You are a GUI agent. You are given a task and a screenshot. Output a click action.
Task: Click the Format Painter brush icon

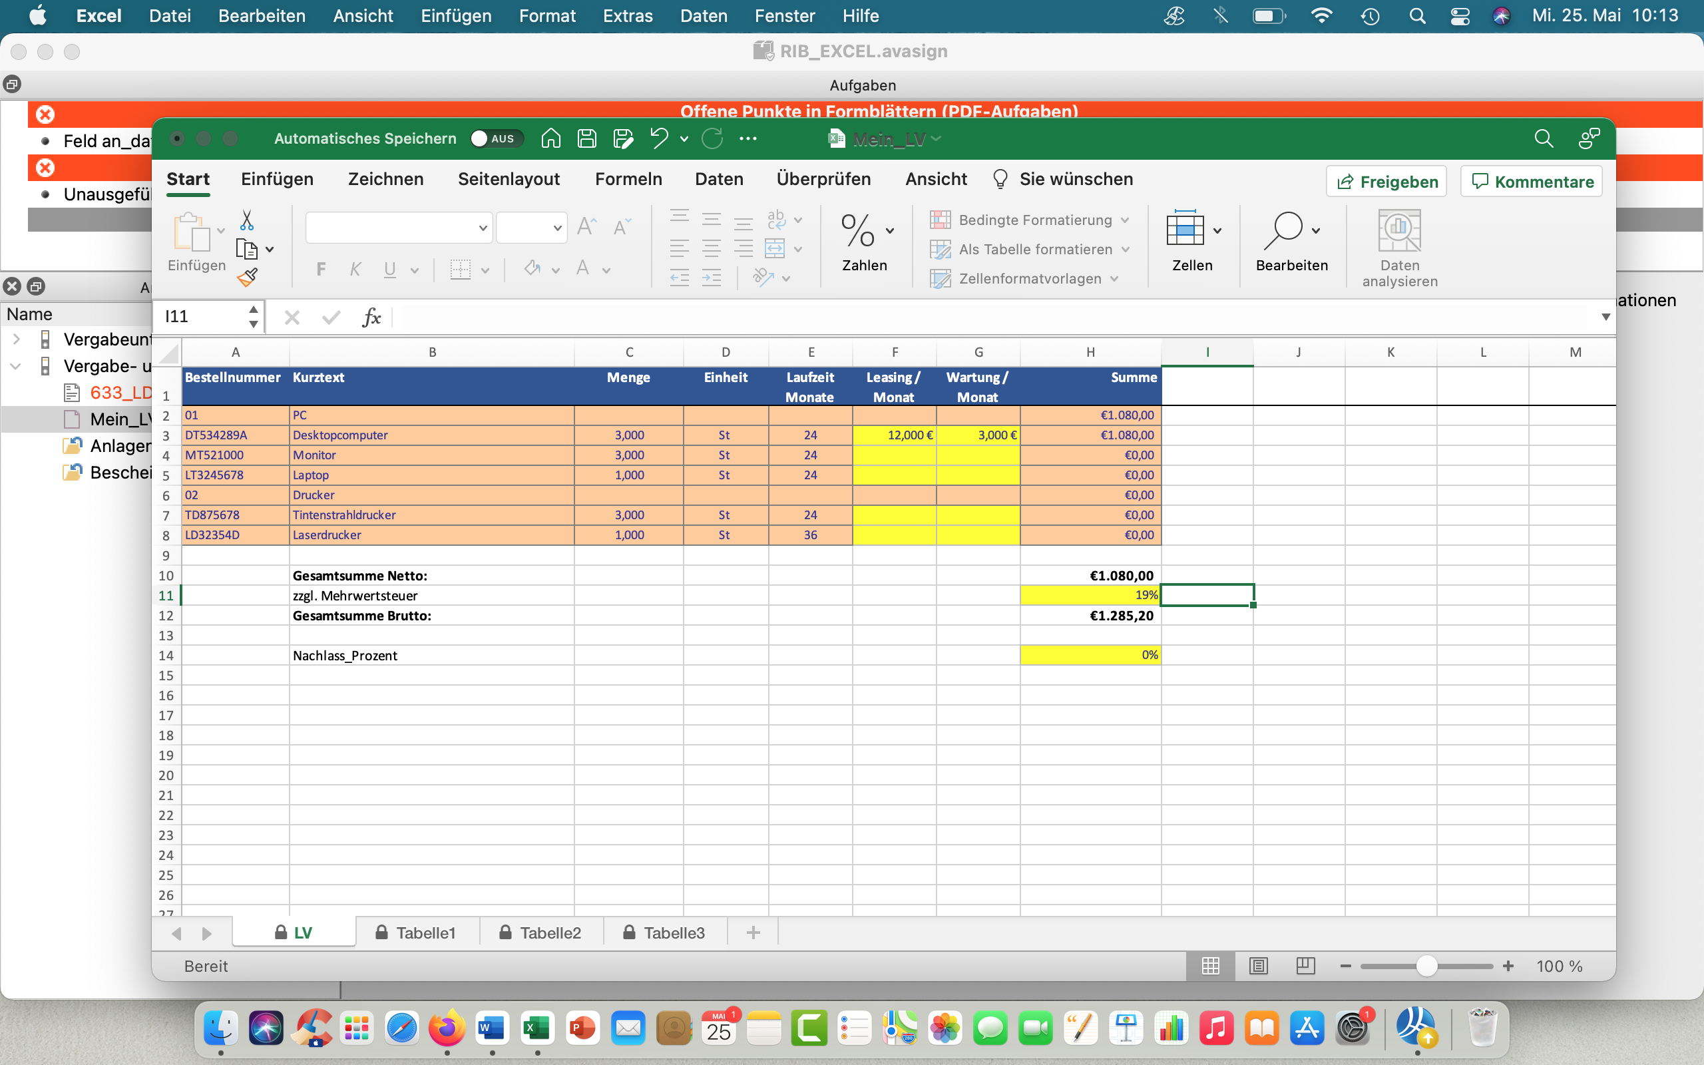(x=247, y=278)
